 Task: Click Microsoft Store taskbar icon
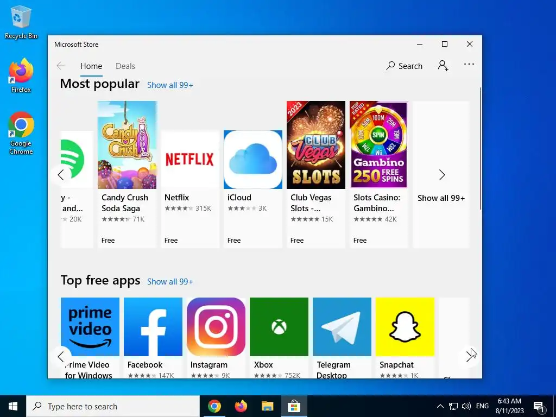[294, 406]
